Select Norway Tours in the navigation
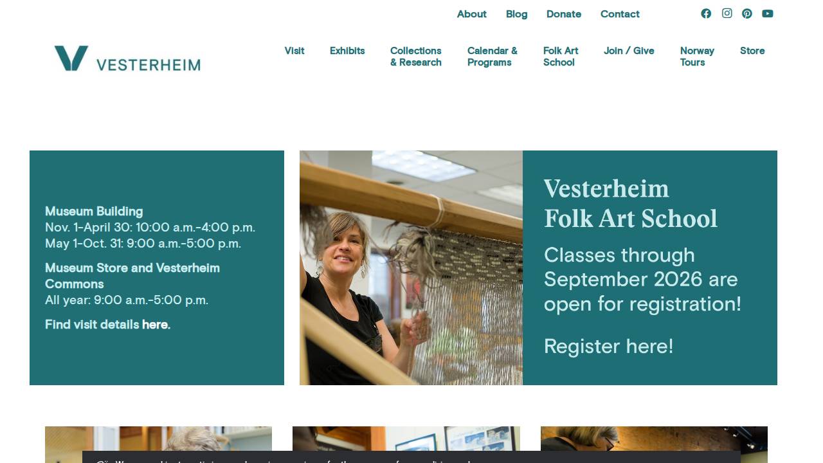This screenshot has width=823, height=463. (x=697, y=57)
